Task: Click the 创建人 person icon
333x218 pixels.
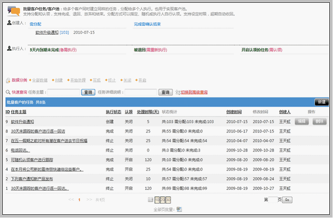Action: tap(9, 23)
